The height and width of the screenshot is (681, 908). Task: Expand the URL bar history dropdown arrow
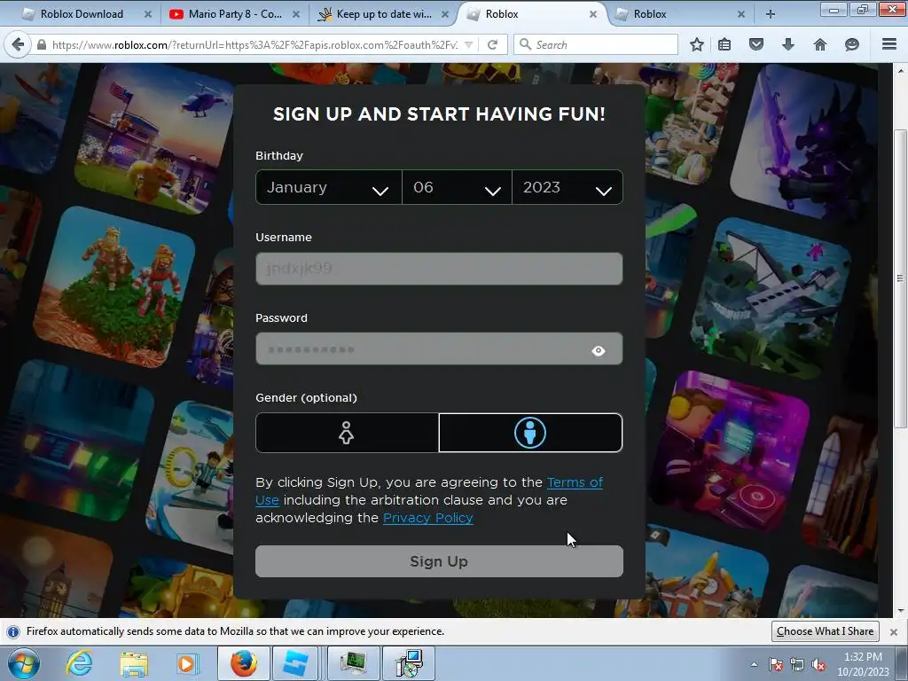click(x=469, y=45)
